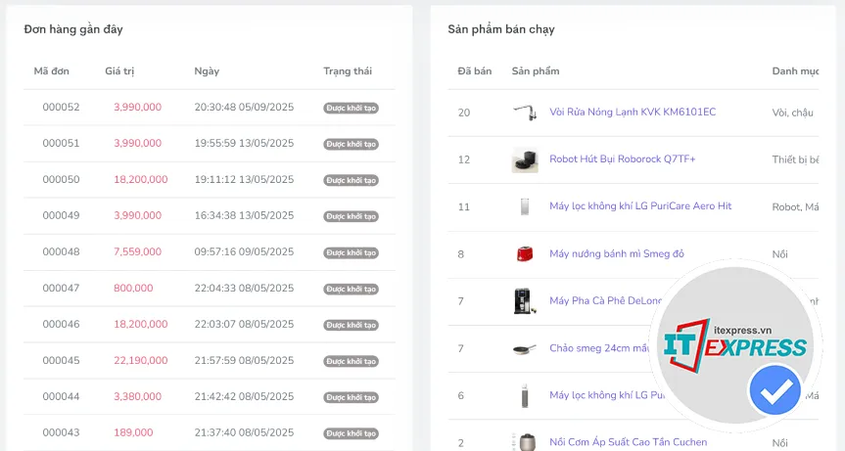The image size is (845, 451).
Task: Click the Đã bán column header
Action: tap(475, 71)
